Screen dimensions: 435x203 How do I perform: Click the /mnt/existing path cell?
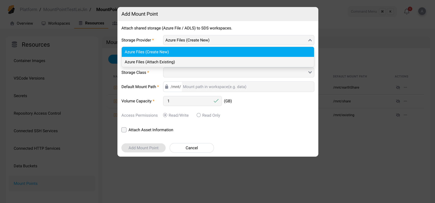point(344,115)
